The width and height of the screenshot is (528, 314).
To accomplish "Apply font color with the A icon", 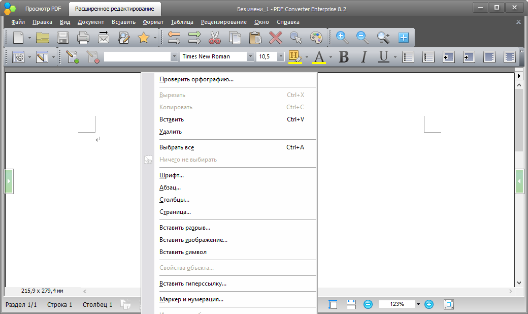I will pyautogui.click(x=319, y=57).
